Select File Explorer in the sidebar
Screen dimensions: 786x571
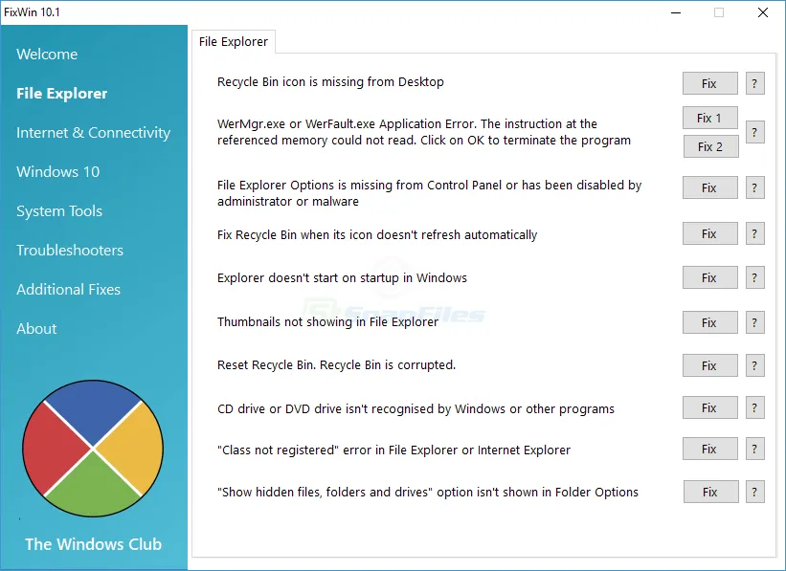61,93
